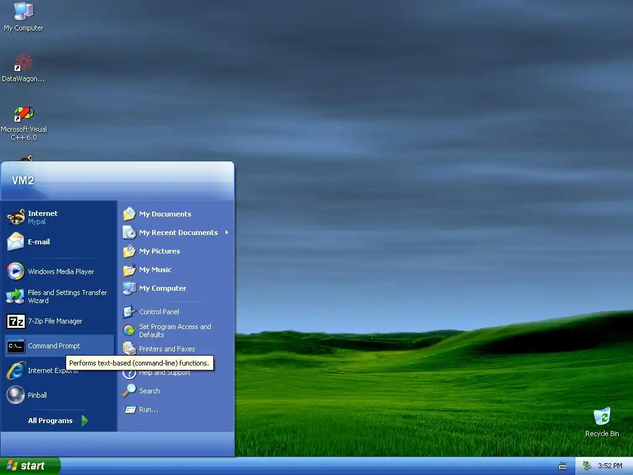Click the Start menu My Computer icon
Viewport: 633px width, 475px height.
click(x=129, y=288)
